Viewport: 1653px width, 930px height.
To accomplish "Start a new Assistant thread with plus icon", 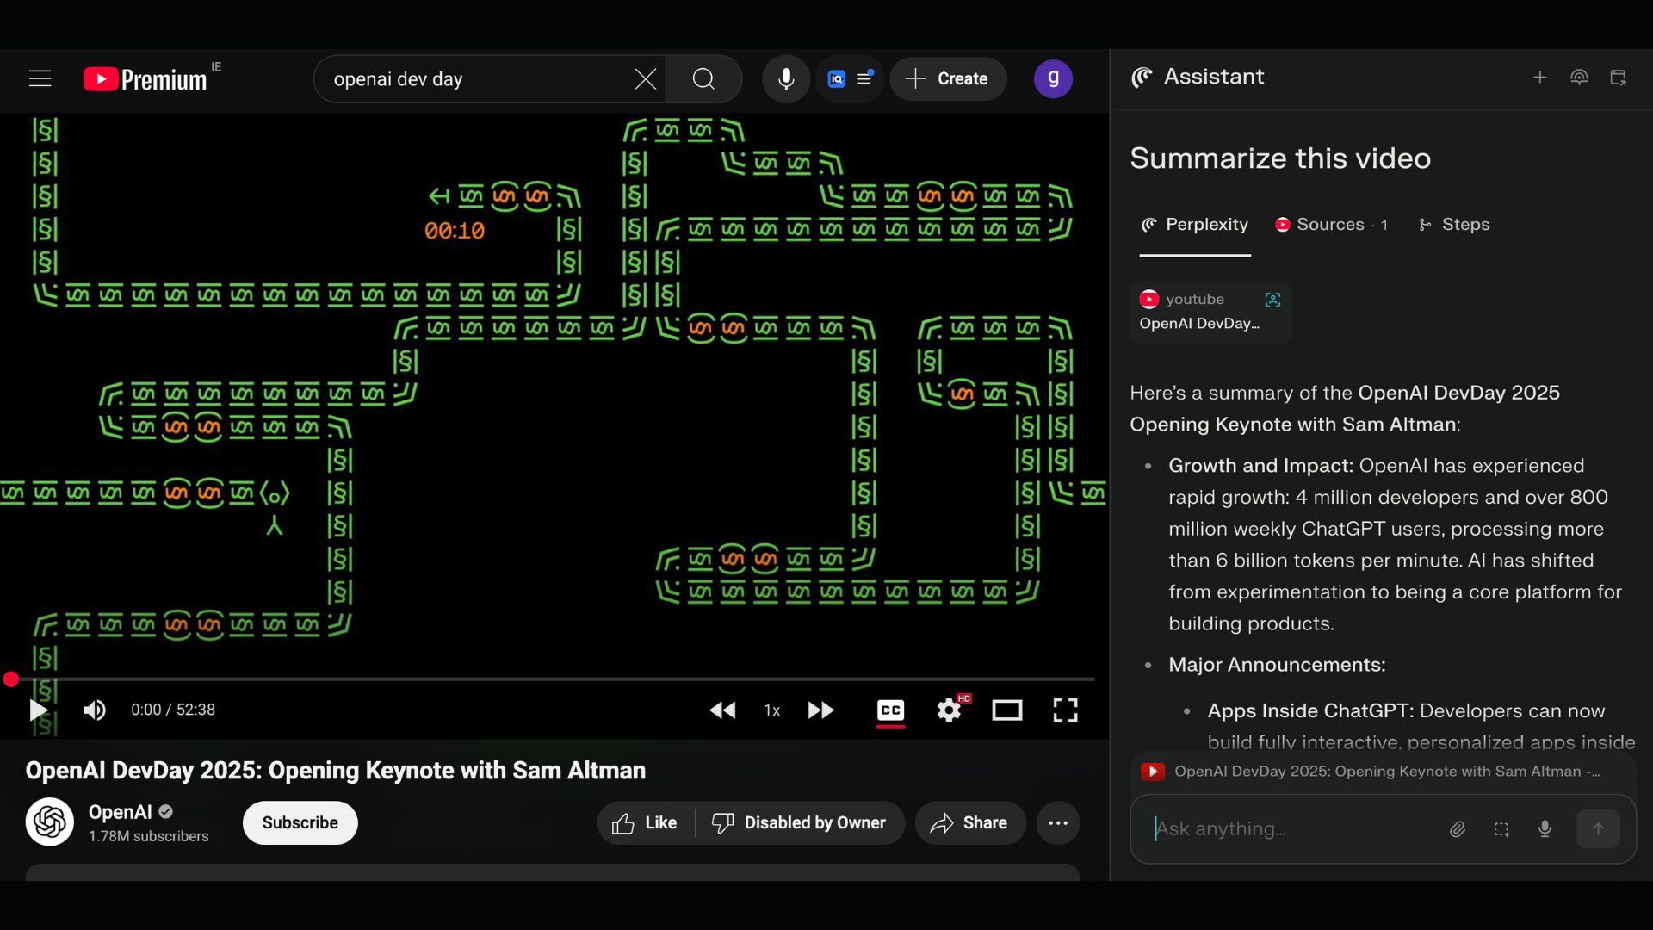I will coord(1539,77).
